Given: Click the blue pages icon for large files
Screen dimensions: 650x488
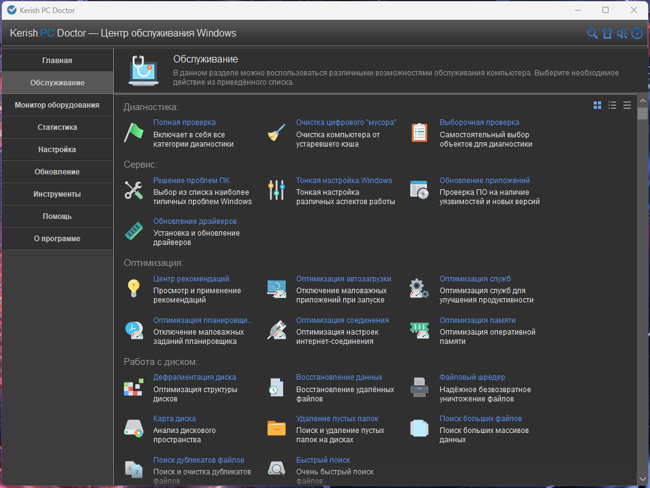Looking at the screenshot, I should pyautogui.click(x=419, y=428).
